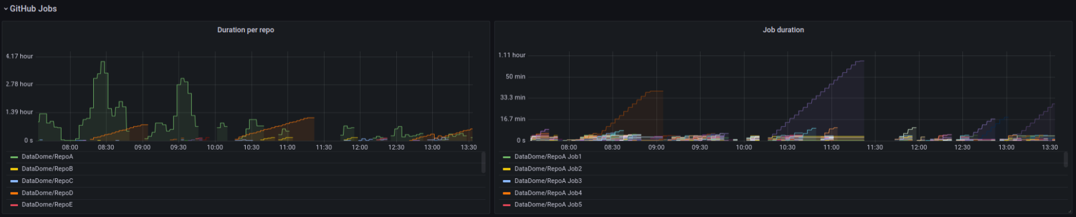Toggle DataDome/RepoB legend series

pos(47,169)
